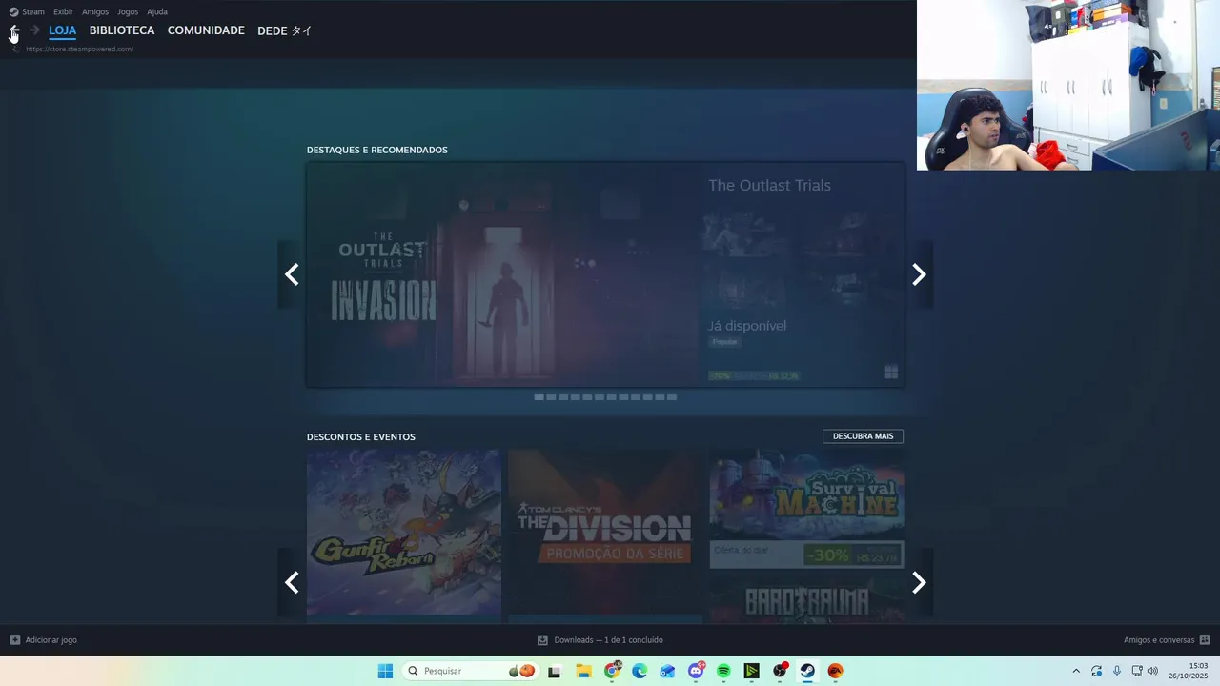Go back with the Steam back arrow
This screenshot has height=686, width=1220.
(13, 30)
